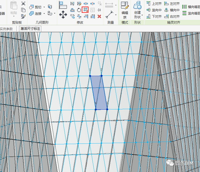Image resolution: width=200 pixels, height=172 pixels.
Task: Open 编辑族 Edit Family mode
Action: (125, 10)
